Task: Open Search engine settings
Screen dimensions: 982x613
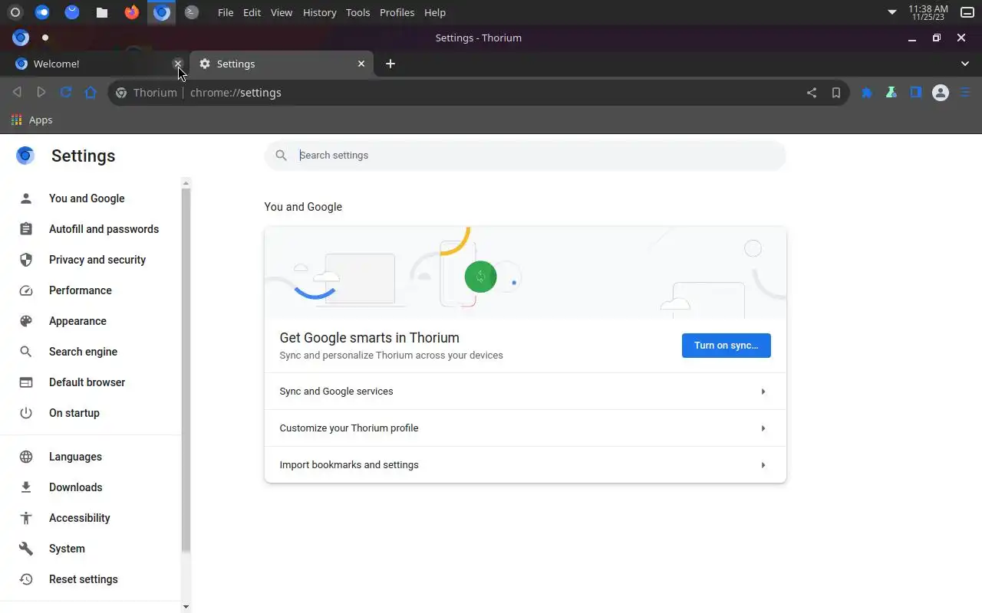Action: (91, 352)
